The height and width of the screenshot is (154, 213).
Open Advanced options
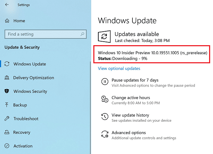point(129,133)
